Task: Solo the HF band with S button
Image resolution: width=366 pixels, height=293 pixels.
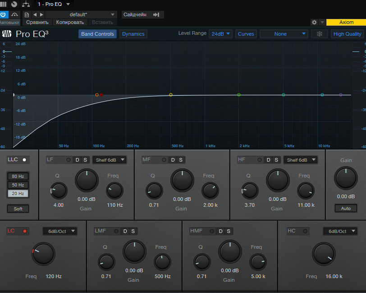Action: [276, 160]
